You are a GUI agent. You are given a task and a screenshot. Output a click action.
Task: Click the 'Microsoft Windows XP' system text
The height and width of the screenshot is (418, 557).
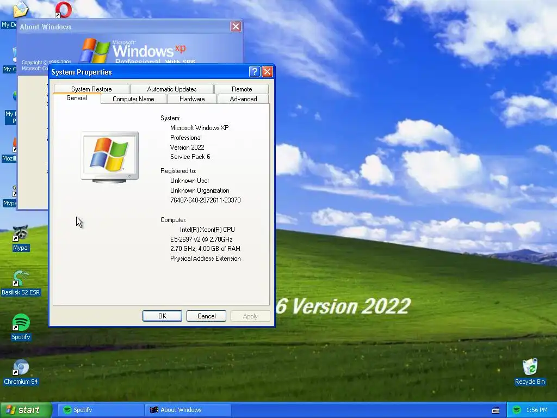coord(199,127)
